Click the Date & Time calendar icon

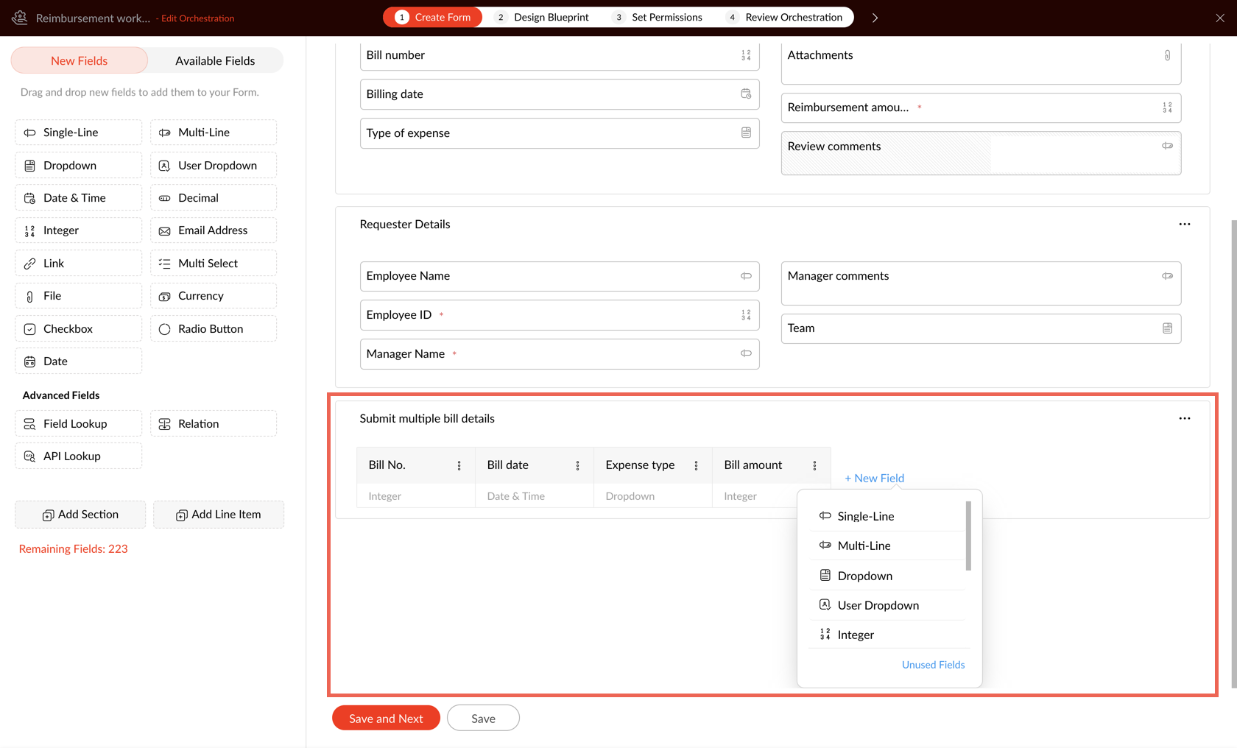tap(29, 198)
